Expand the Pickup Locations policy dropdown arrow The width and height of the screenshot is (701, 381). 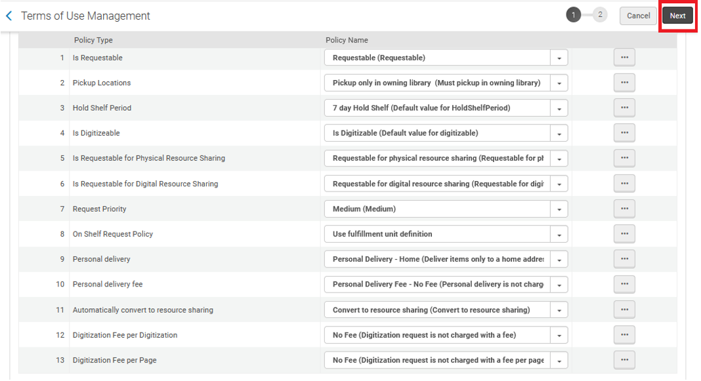point(559,83)
